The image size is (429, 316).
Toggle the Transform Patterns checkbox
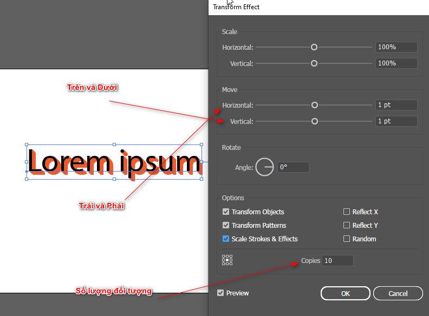226,226
